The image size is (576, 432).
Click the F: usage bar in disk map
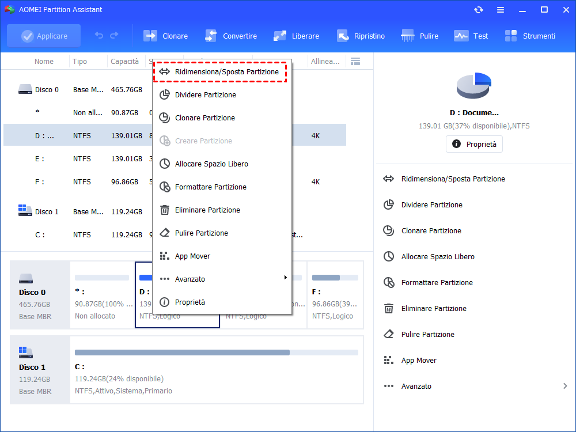[335, 278]
